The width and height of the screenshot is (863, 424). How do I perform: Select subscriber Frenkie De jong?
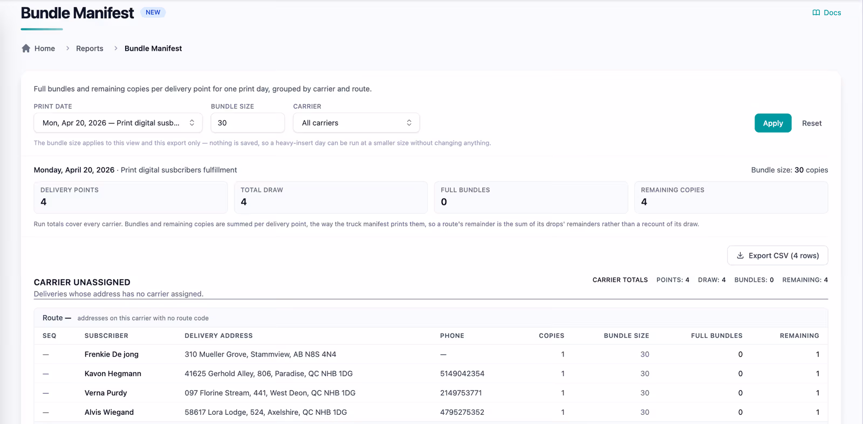[x=112, y=355]
